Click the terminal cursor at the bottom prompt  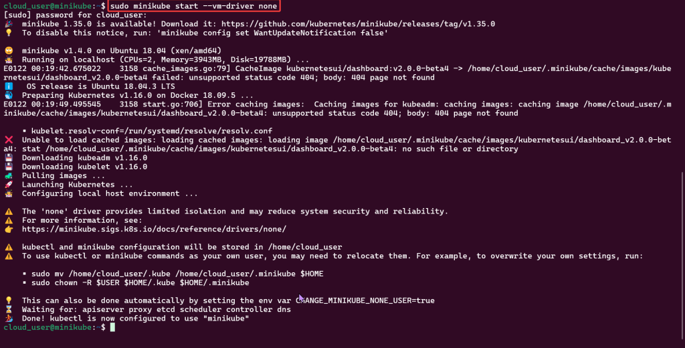[x=113, y=328]
